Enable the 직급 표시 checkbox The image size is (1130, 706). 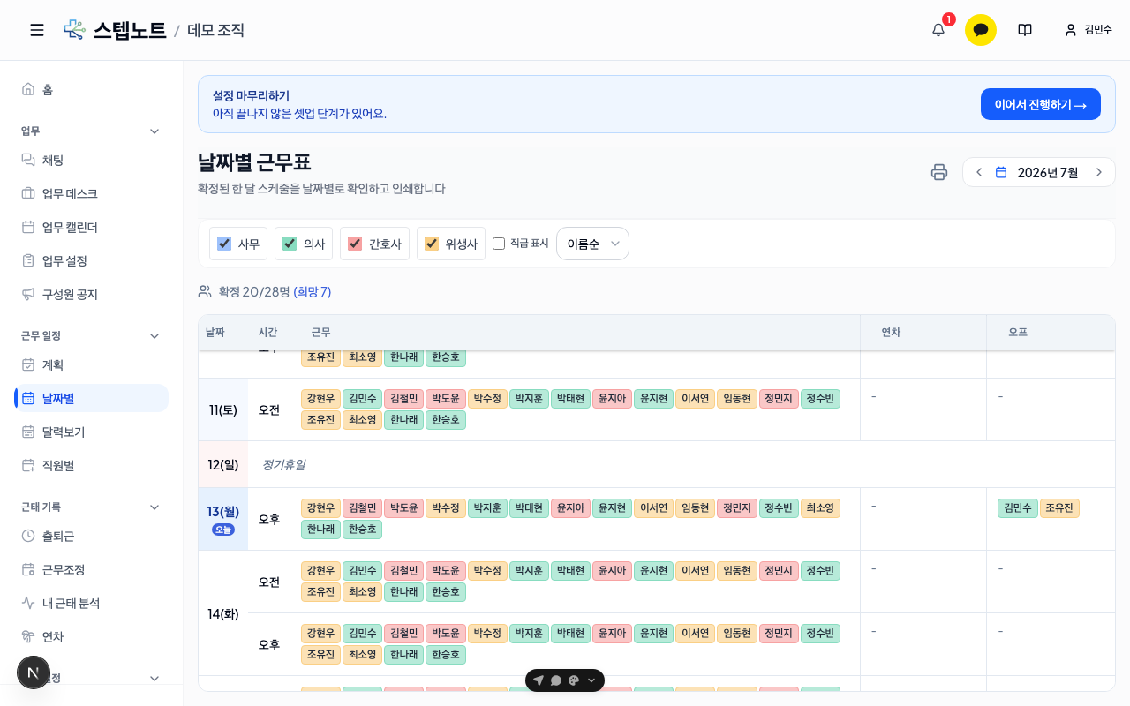[499, 244]
